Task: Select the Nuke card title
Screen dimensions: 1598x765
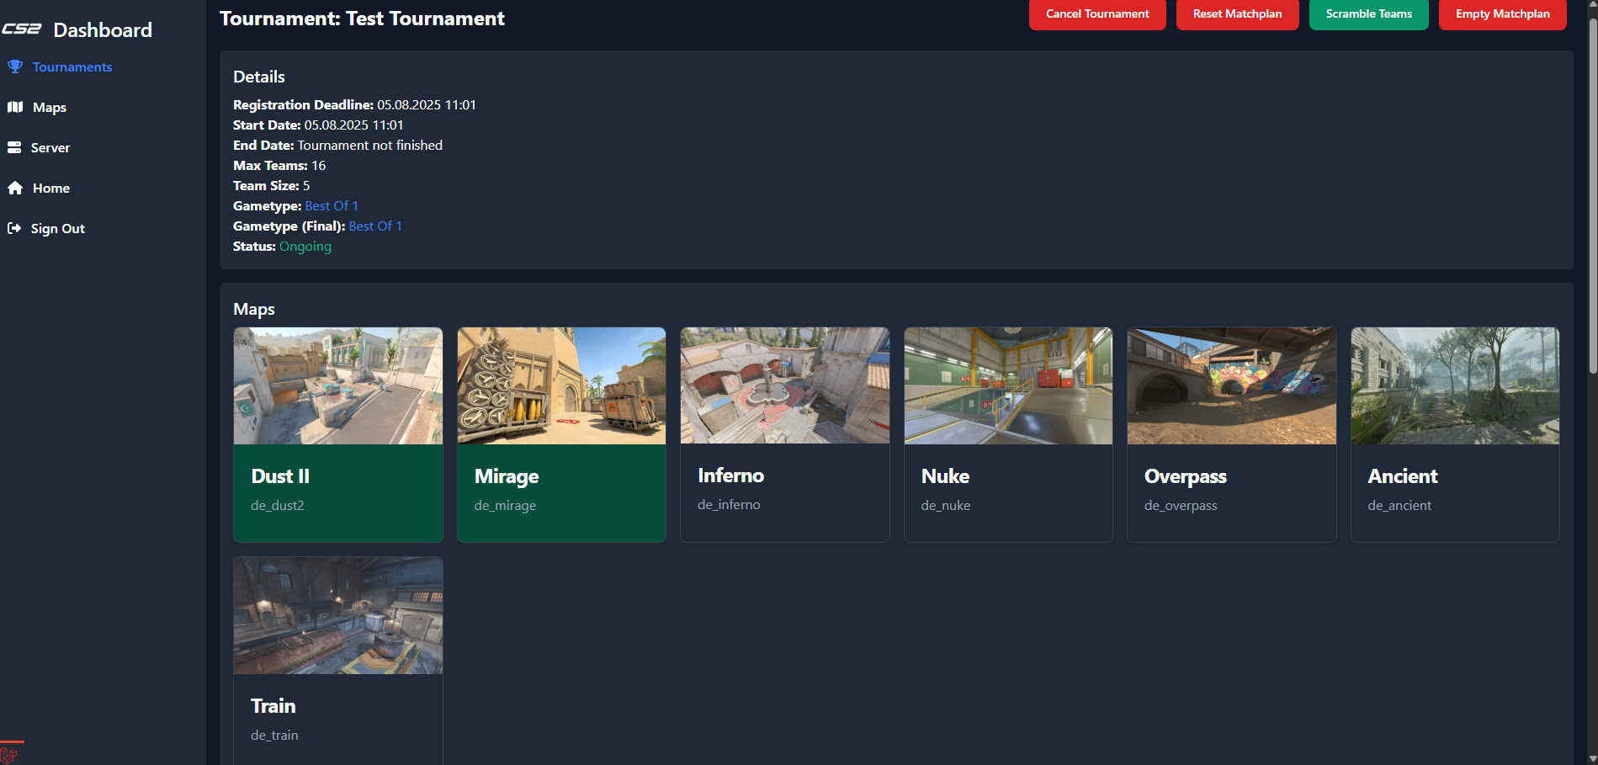Action: pos(945,476)
